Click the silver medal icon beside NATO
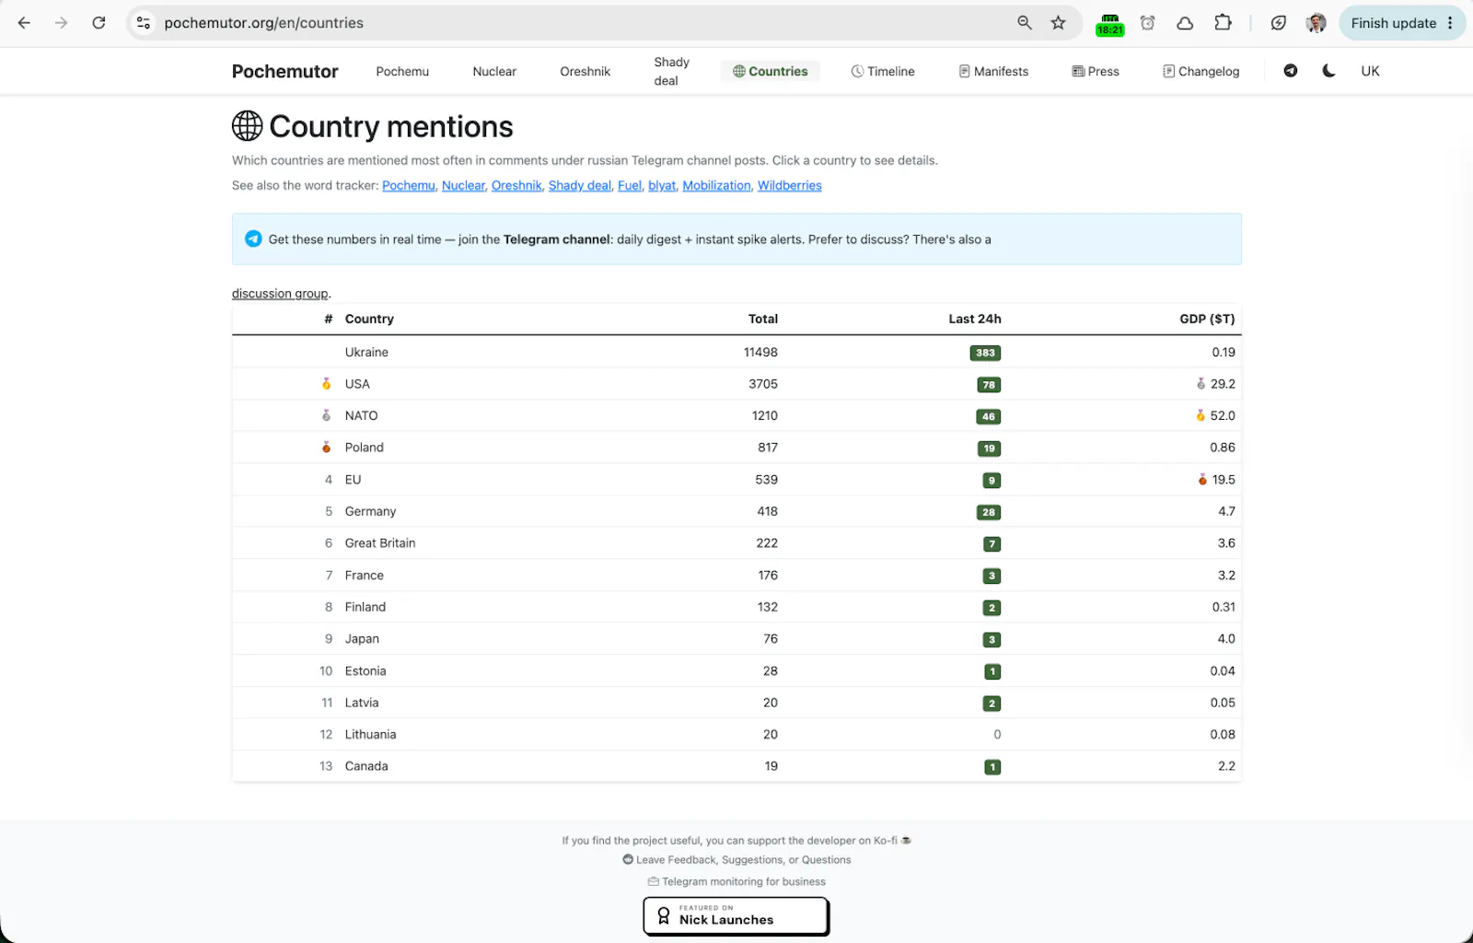 click(x=326, y=415)
